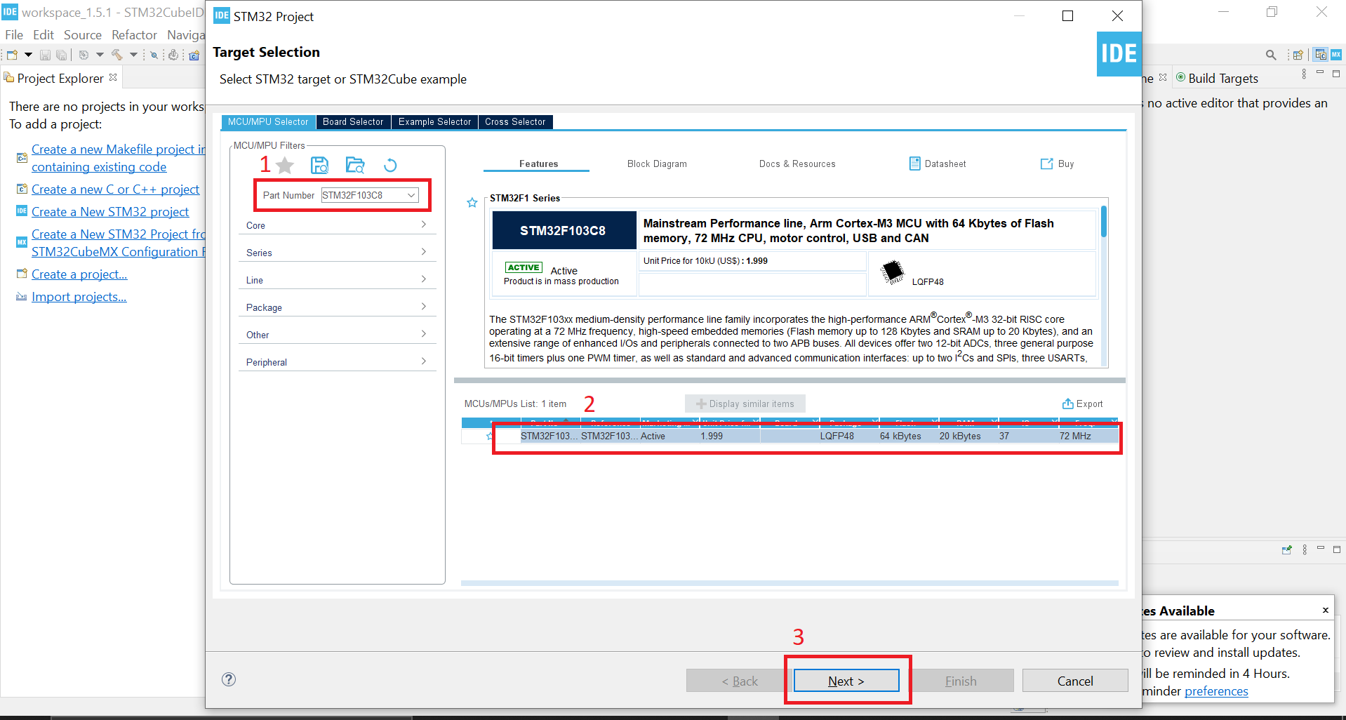Screen dimensions: 1346x720
Task: Click the Cancel button
Action: [x=1075, y=681]
